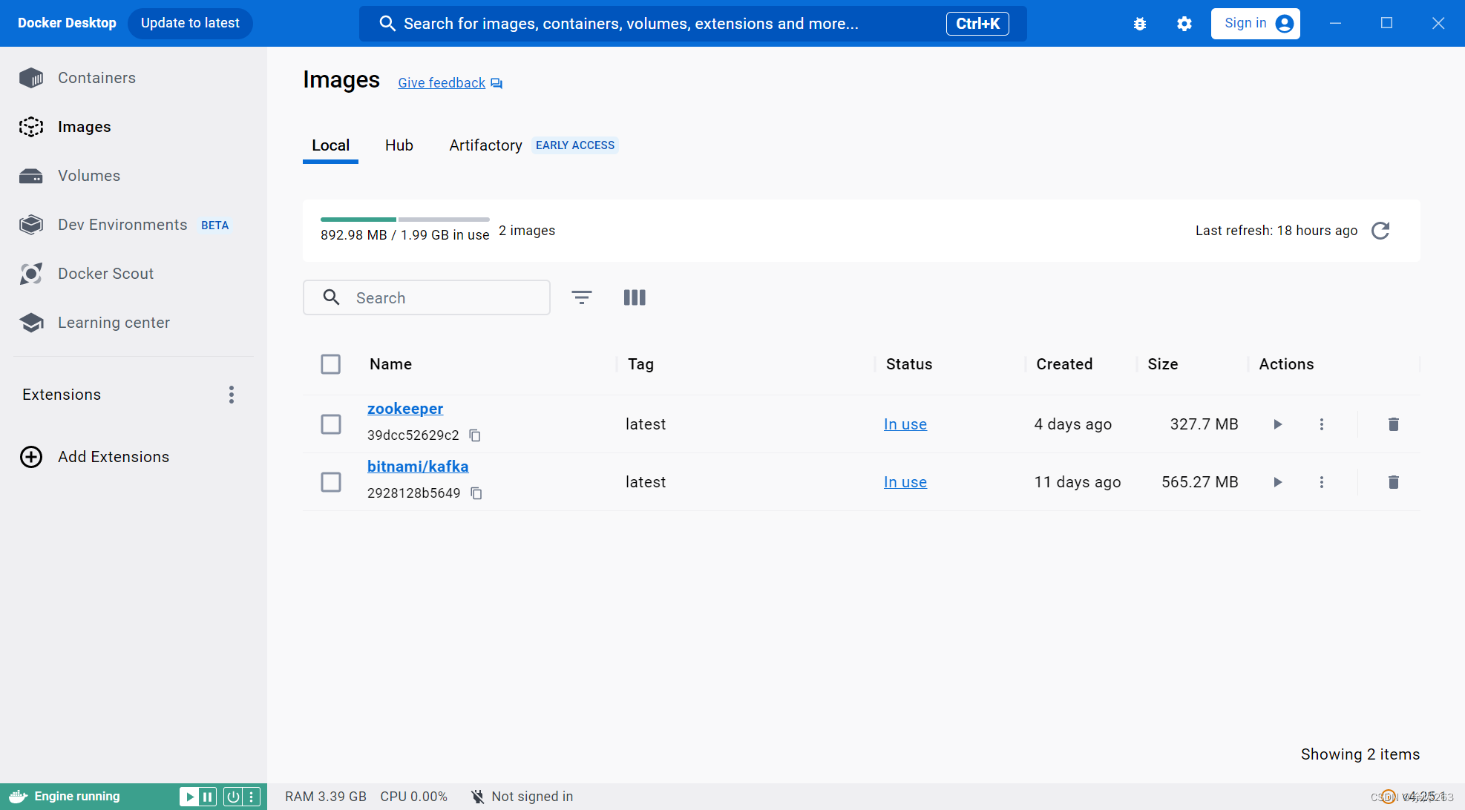This screenshot has width=1465, height=810.
Task: Run the bitnami/kafka image
Action: (1277, 481)
